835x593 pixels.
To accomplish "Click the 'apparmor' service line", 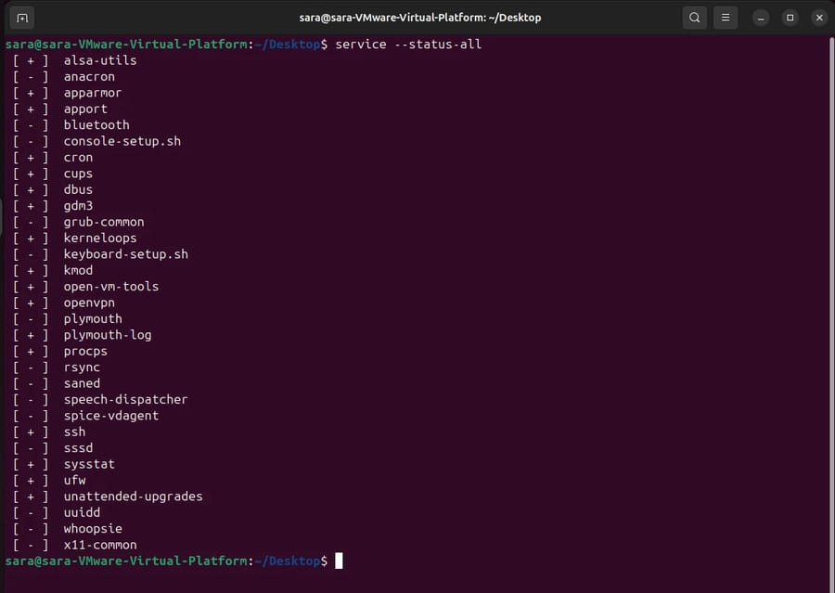I will click(67, 93).
